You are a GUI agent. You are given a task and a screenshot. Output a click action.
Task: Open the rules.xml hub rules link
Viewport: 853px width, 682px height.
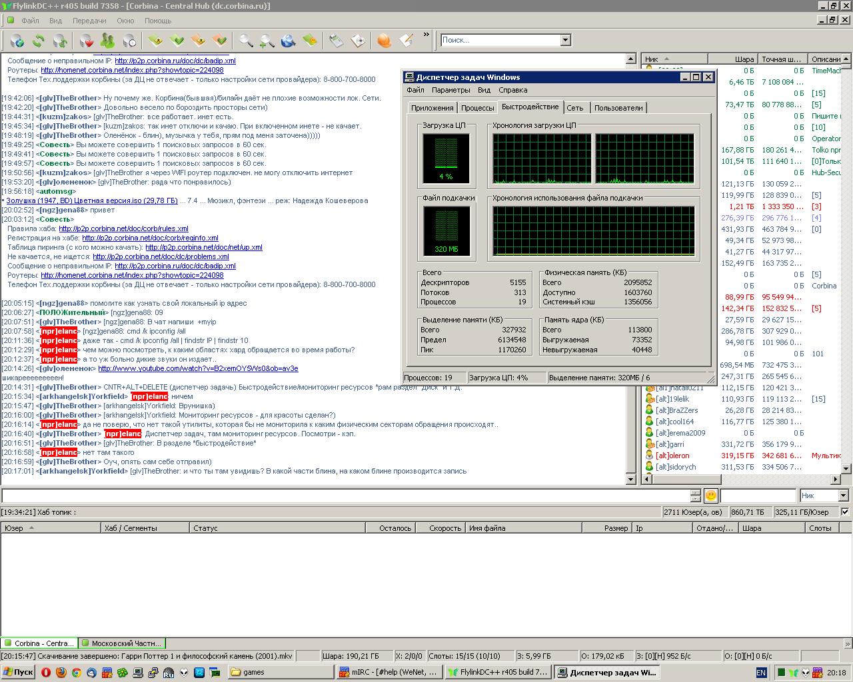(x=123, y=228)
